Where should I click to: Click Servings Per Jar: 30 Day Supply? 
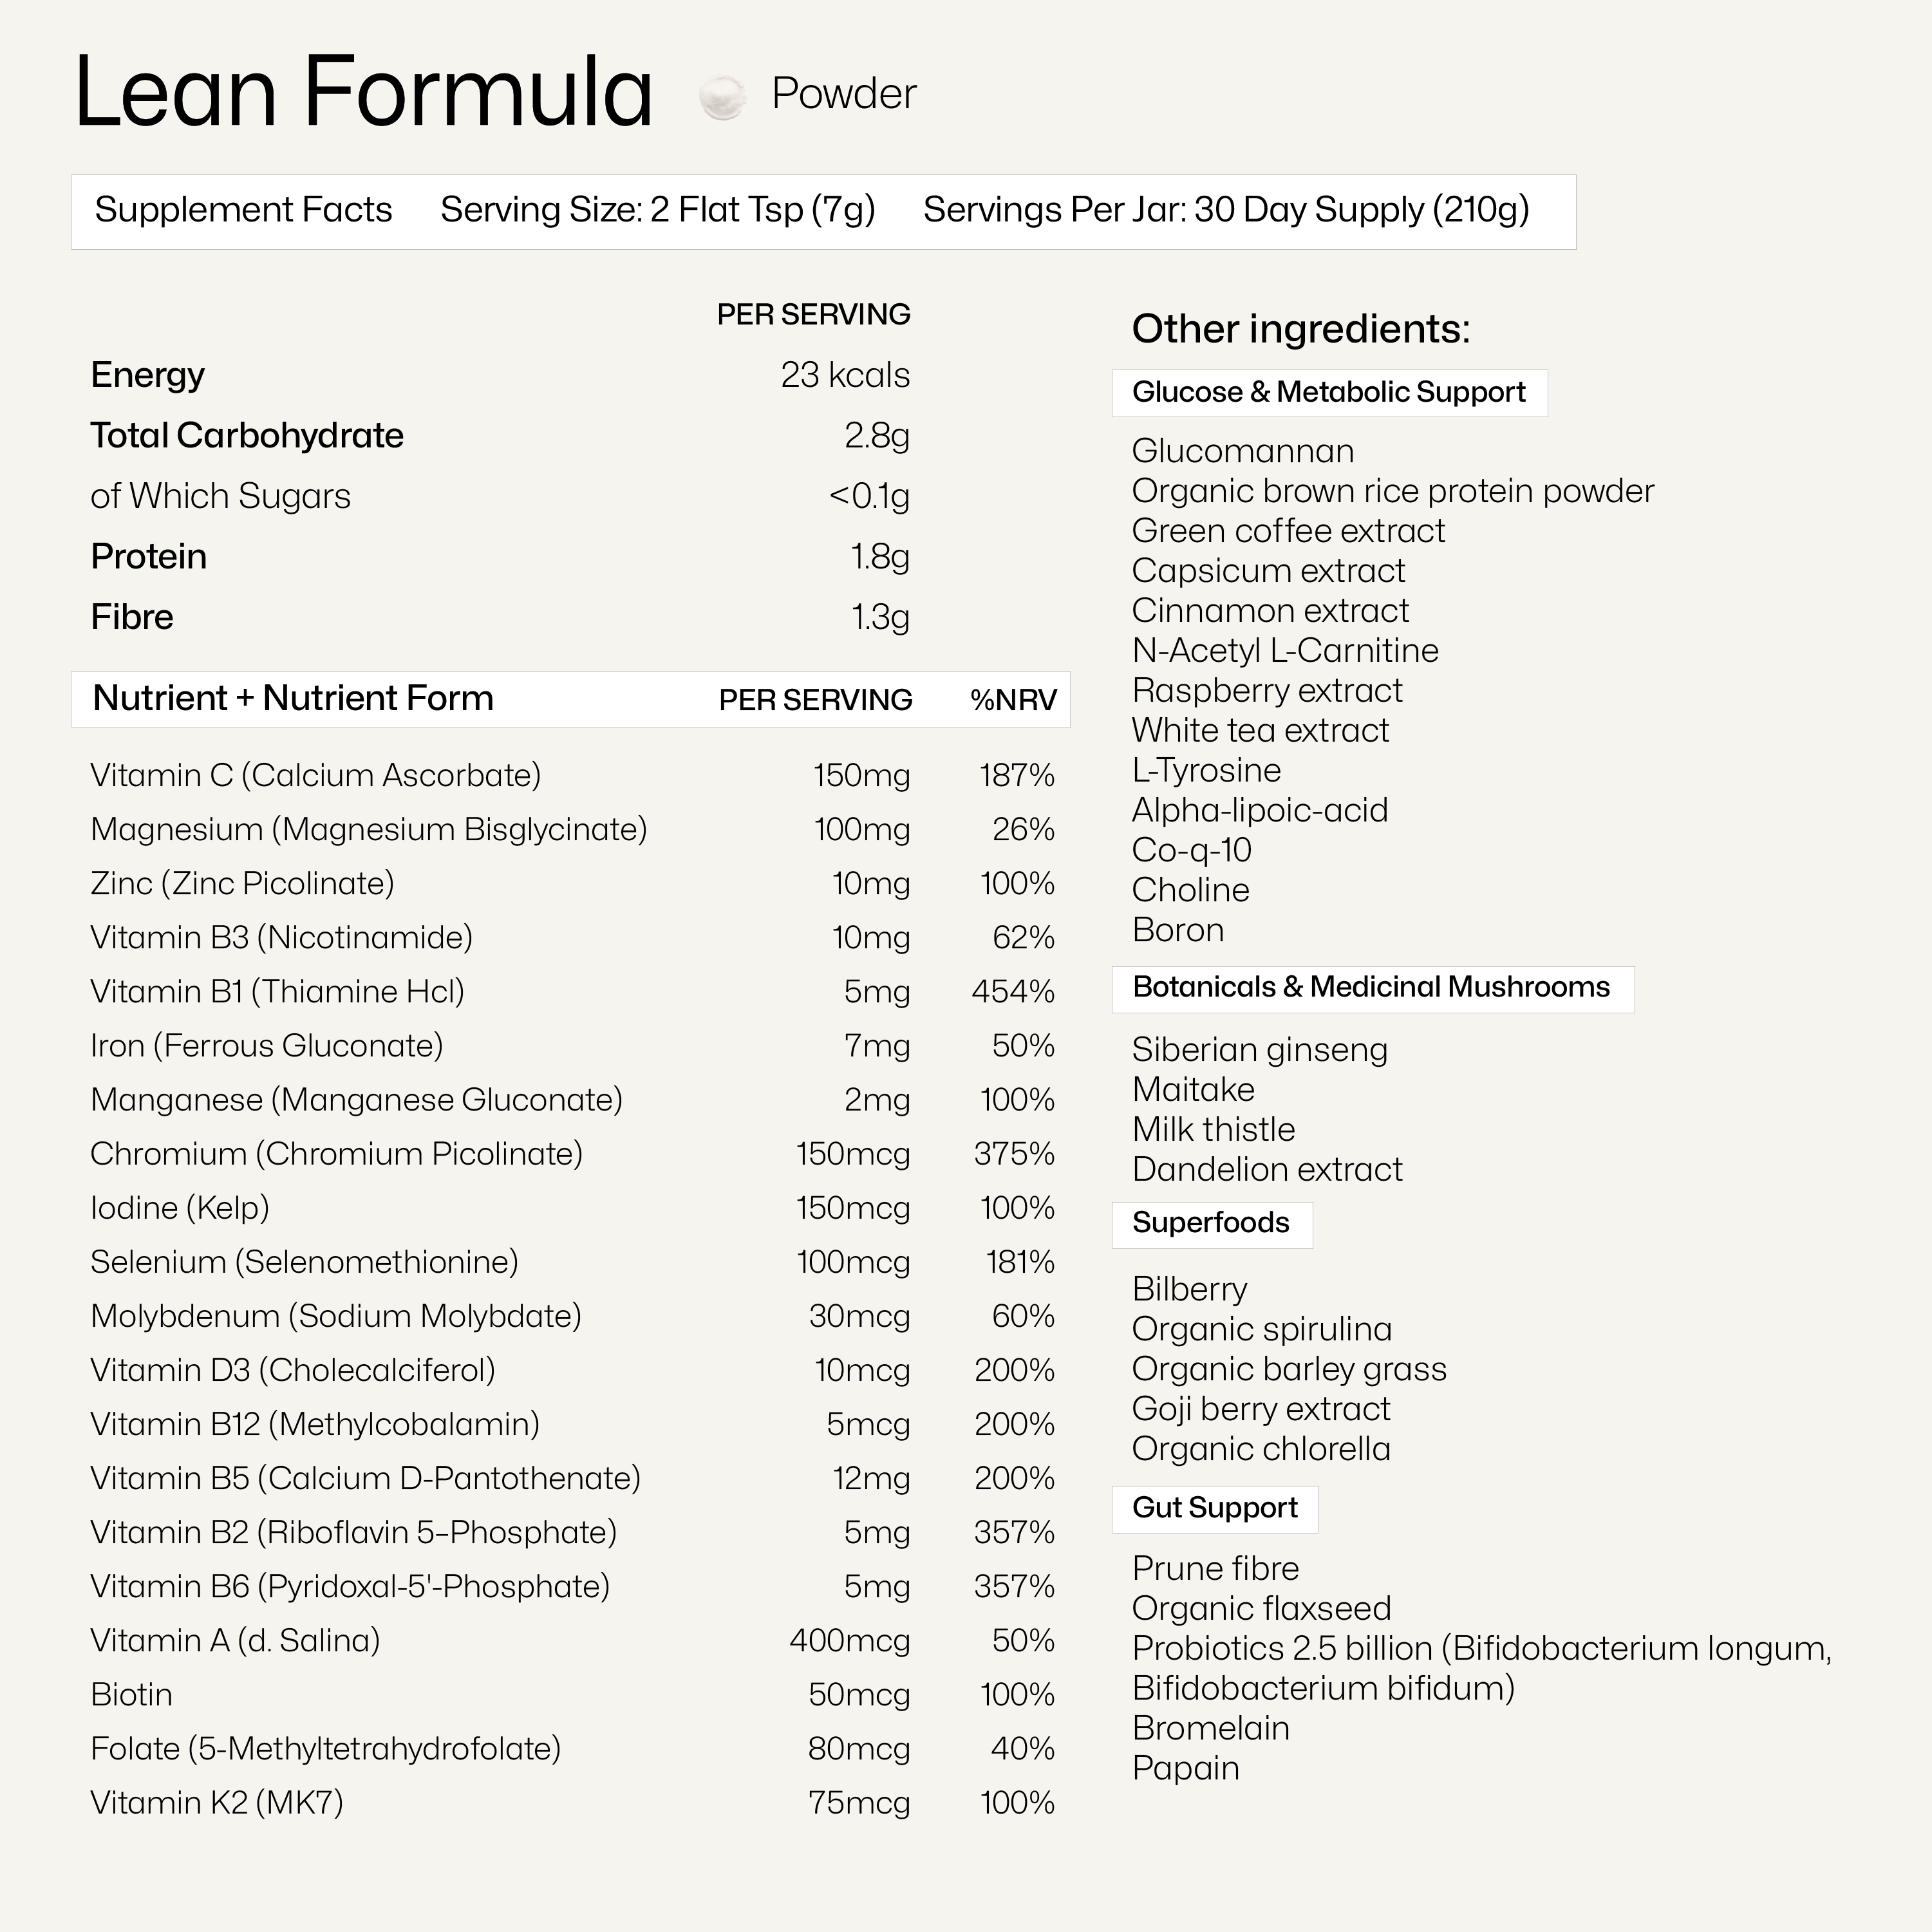[x=1225, y=210]
